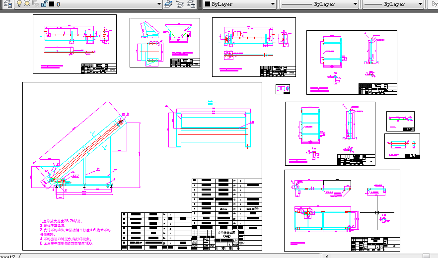This screenshot has height=258, width=438.
Task: Toggle the padlock for layer 0
Action: [44, 3]
